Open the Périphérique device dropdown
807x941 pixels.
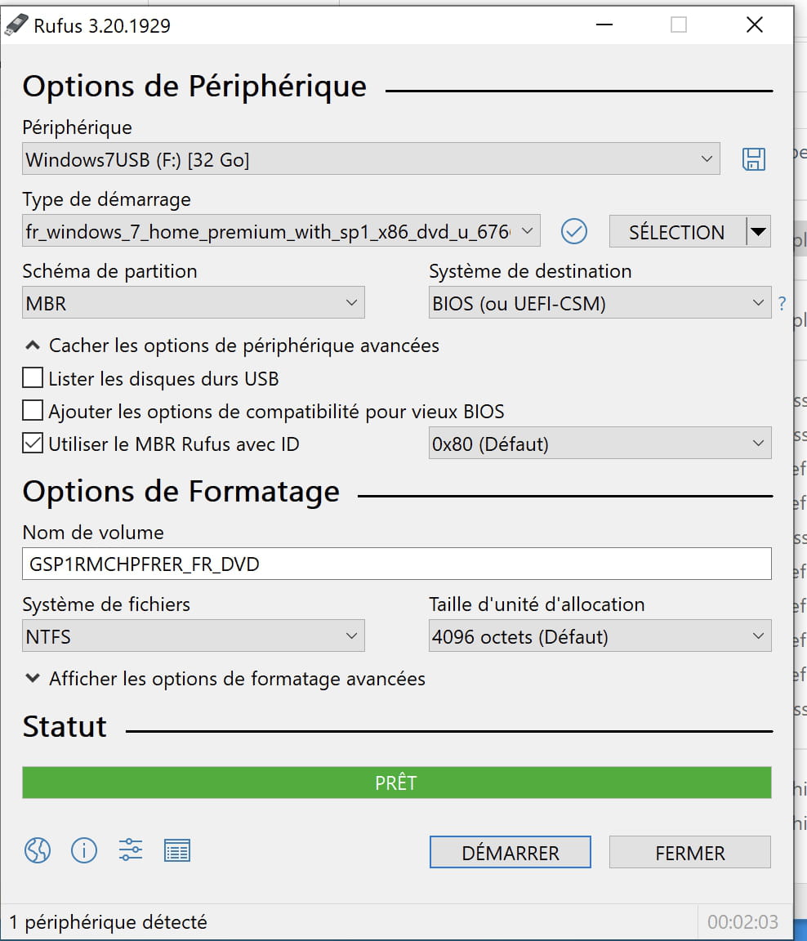click(371, 159)
